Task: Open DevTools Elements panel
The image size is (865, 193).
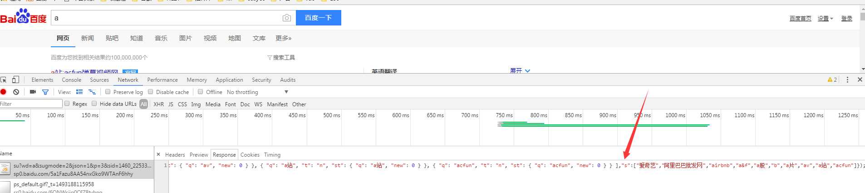Action: point(42,80)
